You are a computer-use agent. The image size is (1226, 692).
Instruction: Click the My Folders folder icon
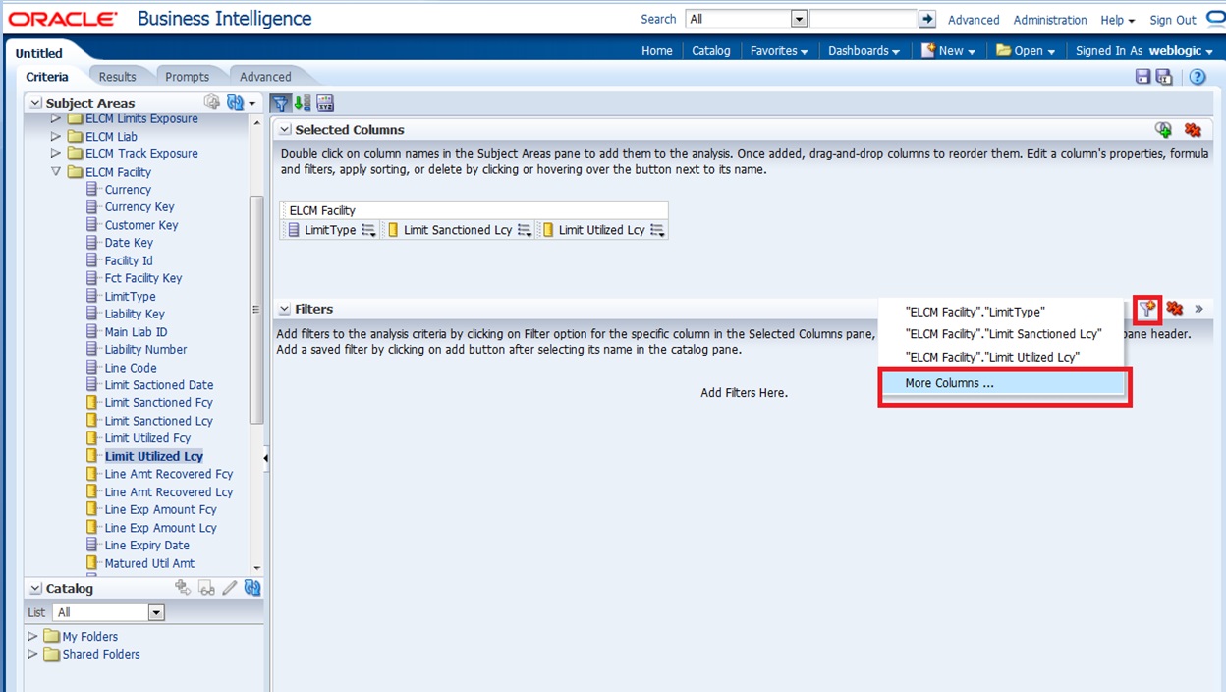click(x=51, y=636)
